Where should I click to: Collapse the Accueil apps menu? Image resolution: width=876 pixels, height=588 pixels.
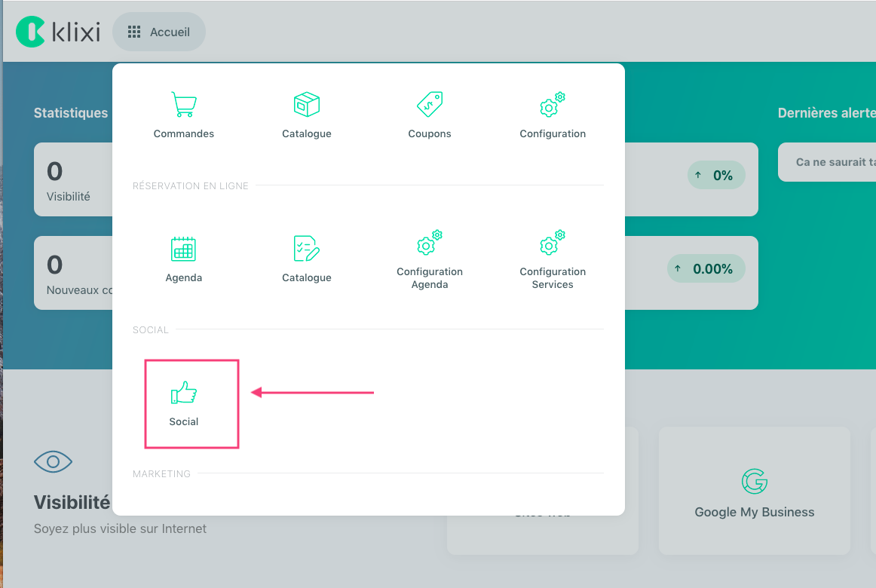tap(159, 32)
